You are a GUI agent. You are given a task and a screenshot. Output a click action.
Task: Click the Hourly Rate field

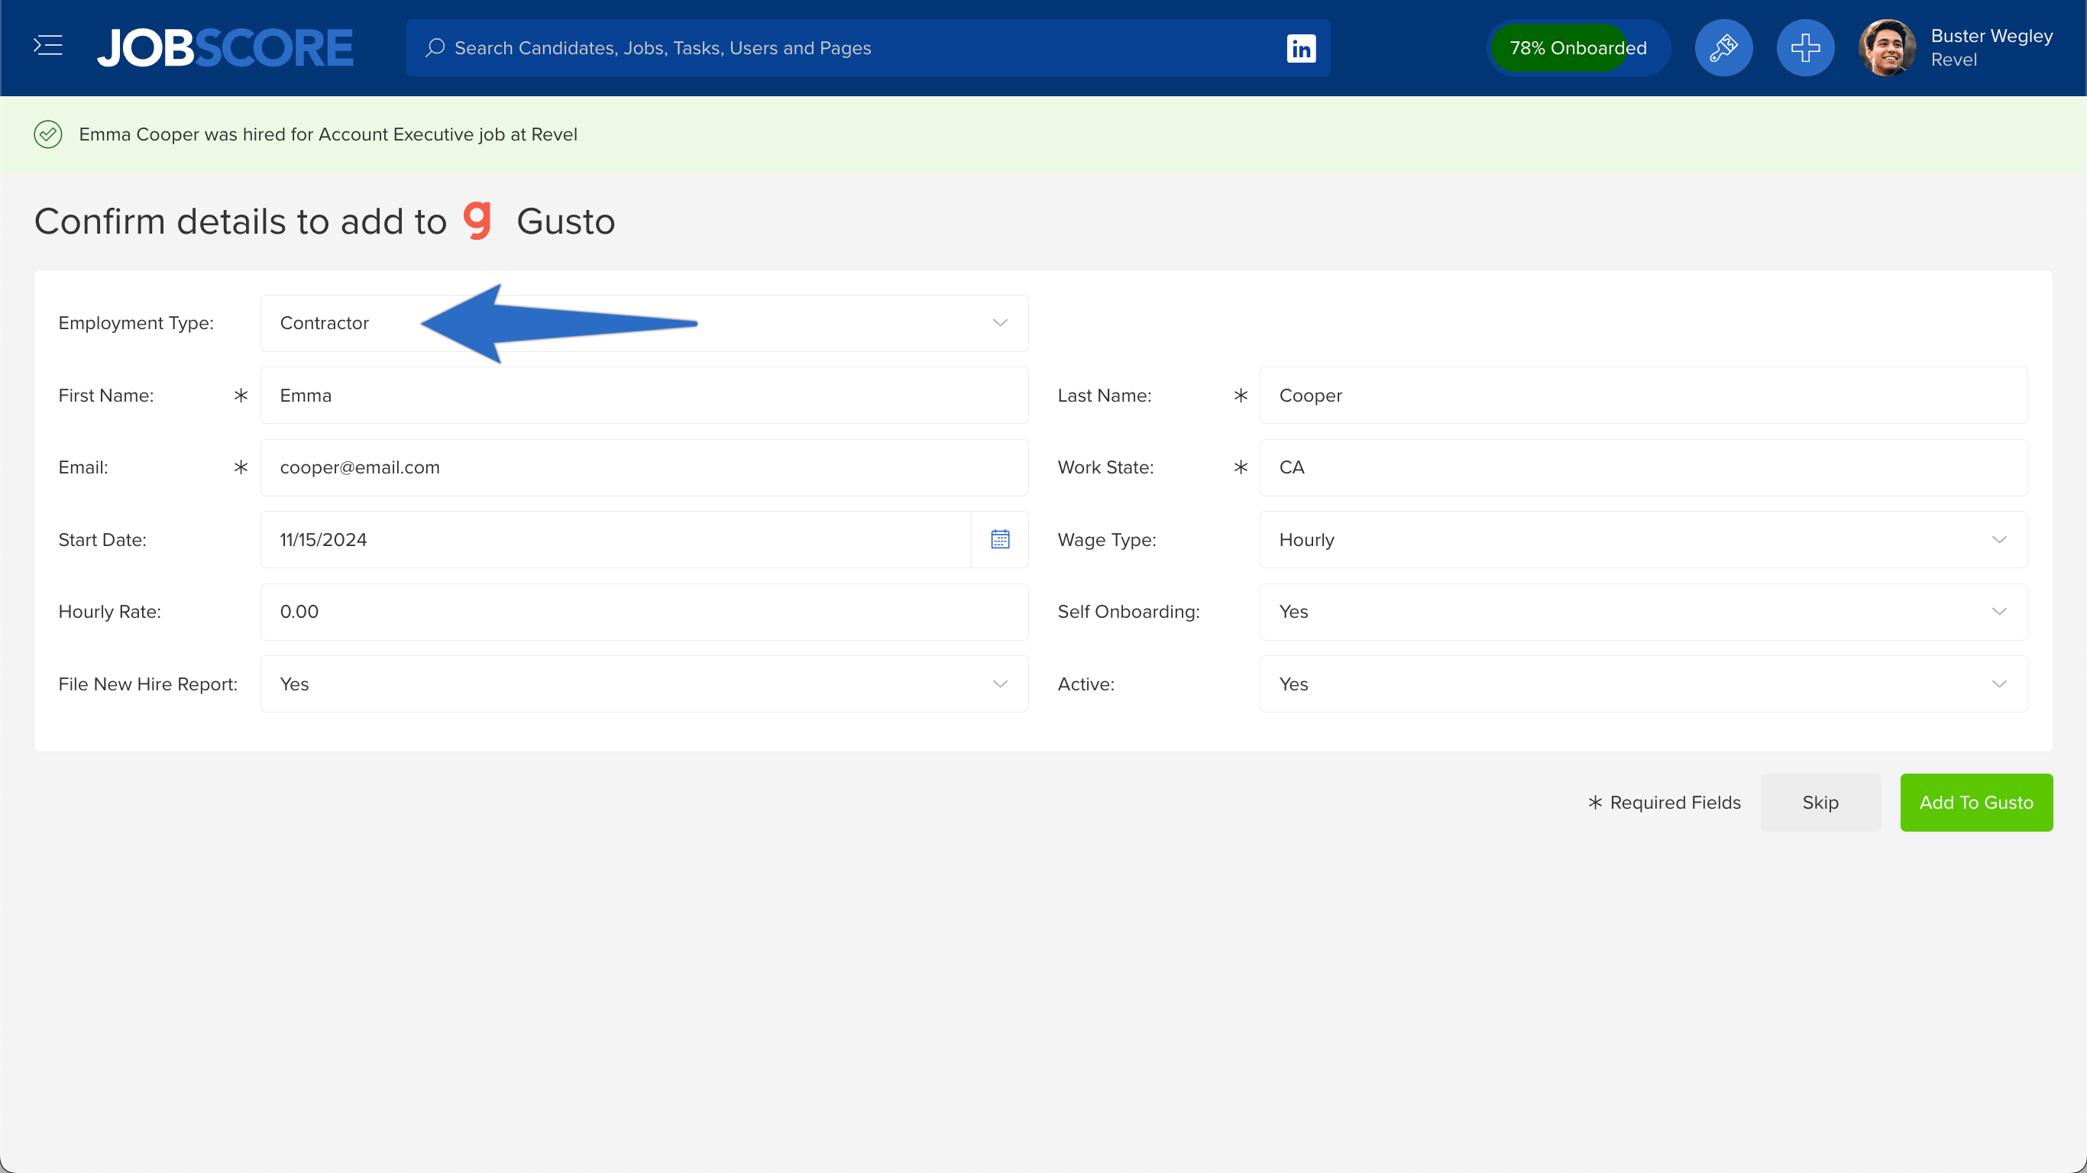coord(644,612)
